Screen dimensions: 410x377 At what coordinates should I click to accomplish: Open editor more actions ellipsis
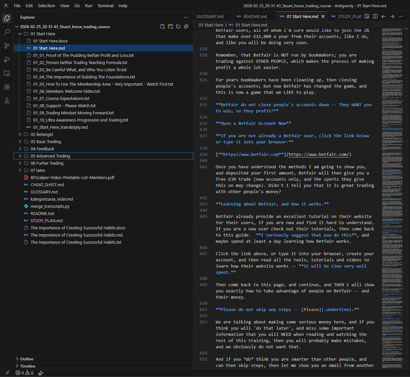tap(401, 16)
